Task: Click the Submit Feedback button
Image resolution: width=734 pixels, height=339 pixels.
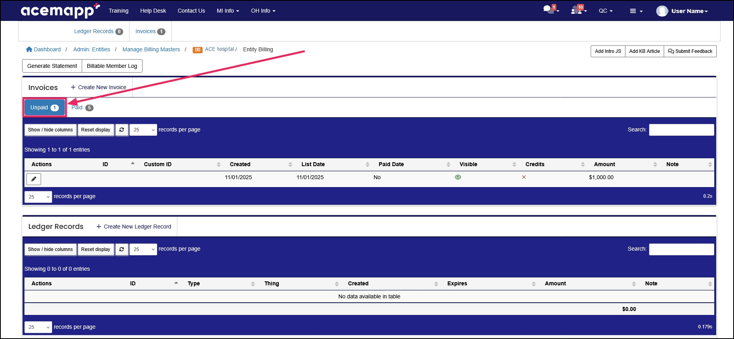Action: [690, 51]
